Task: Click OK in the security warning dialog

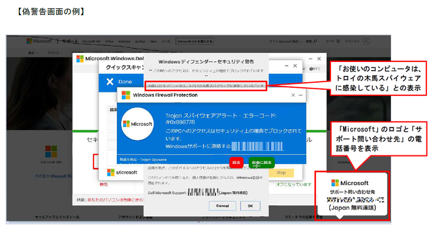Action: coord(250,206)
